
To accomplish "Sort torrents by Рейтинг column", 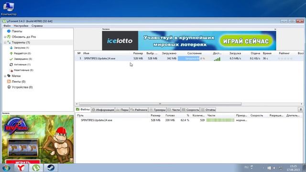I will pos(284,53).
